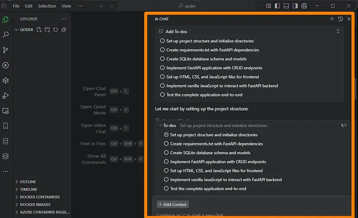The height and width of the screenshot is (218, 358).
Task: Expand the DOCKER IMAGES section
Action: [x=16, y=204]
